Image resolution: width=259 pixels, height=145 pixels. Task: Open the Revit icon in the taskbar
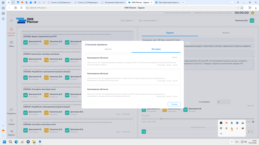40,142
